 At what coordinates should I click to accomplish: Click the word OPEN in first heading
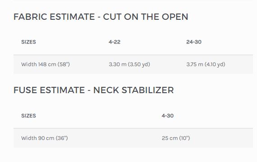click(x=175, y=17)
